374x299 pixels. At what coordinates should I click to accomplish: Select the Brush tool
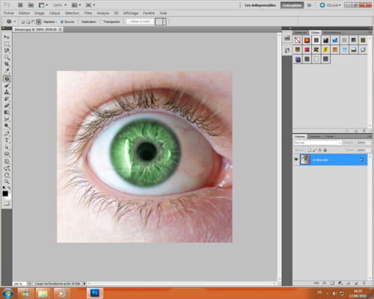point(7,86)
